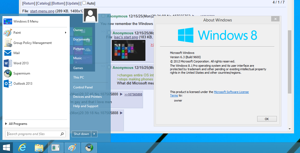The width and height of the screenshot is (300, 153).
Task: Click the isac's start.png thumbnail
Action: click(x=128, y=50)
